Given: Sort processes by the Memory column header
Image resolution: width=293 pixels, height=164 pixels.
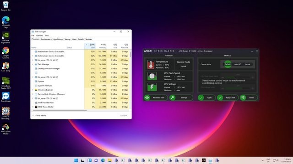Looking at the screenshot, I should tap(101, 46).
